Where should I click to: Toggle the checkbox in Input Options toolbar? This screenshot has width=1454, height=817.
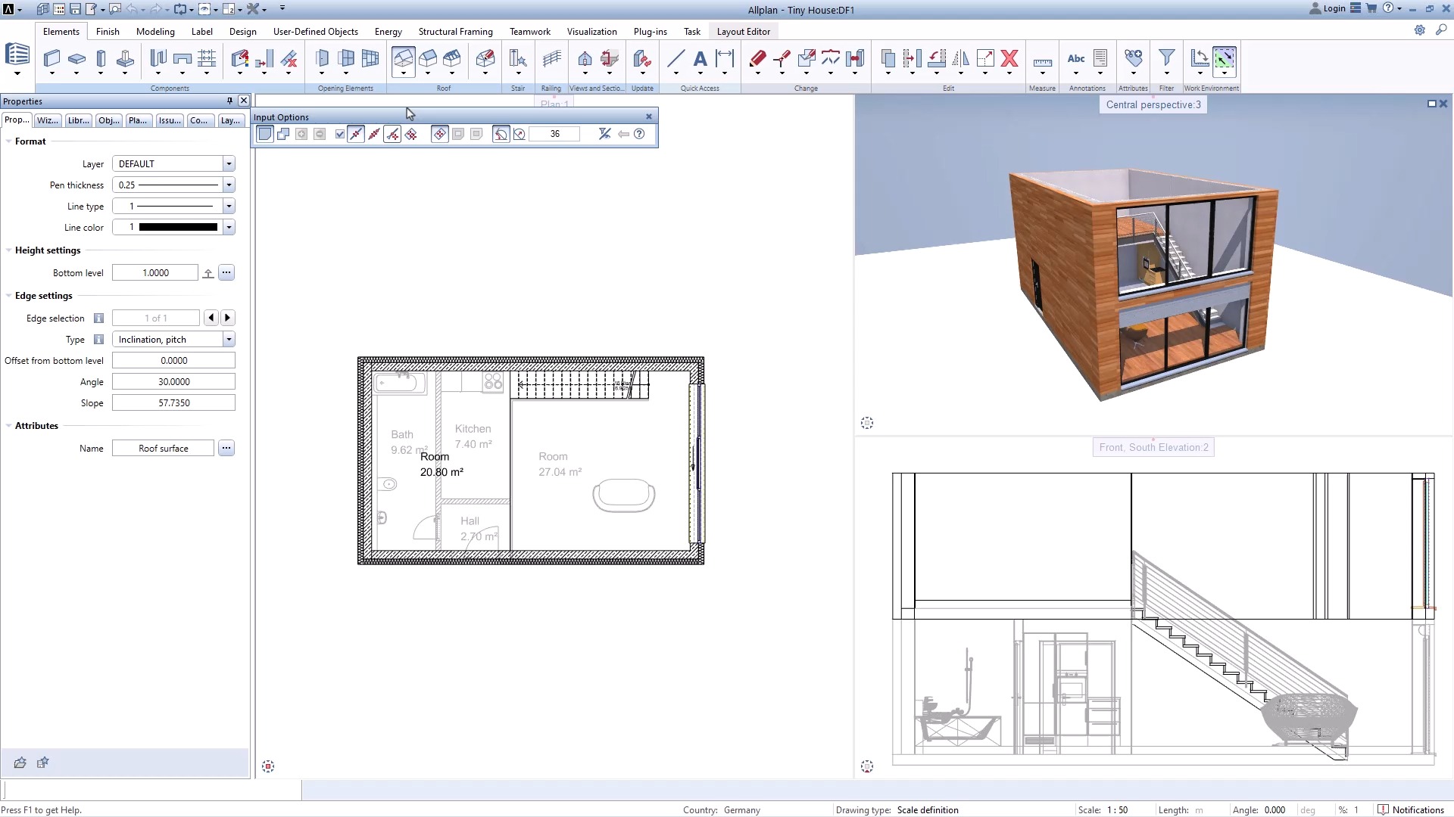click(340, 134)
